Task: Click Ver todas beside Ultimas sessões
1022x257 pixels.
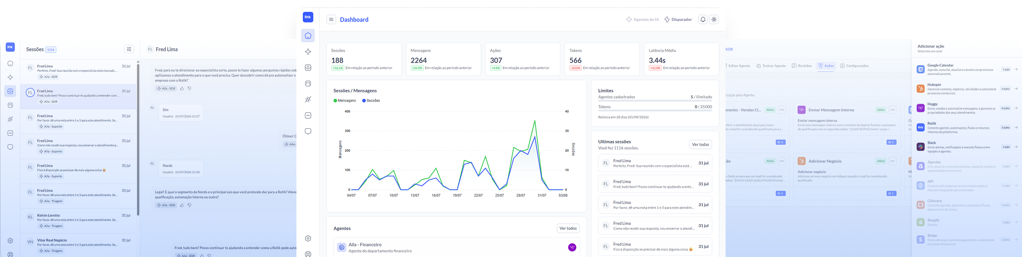Action: pyautogui.click(x=701, y=144)
